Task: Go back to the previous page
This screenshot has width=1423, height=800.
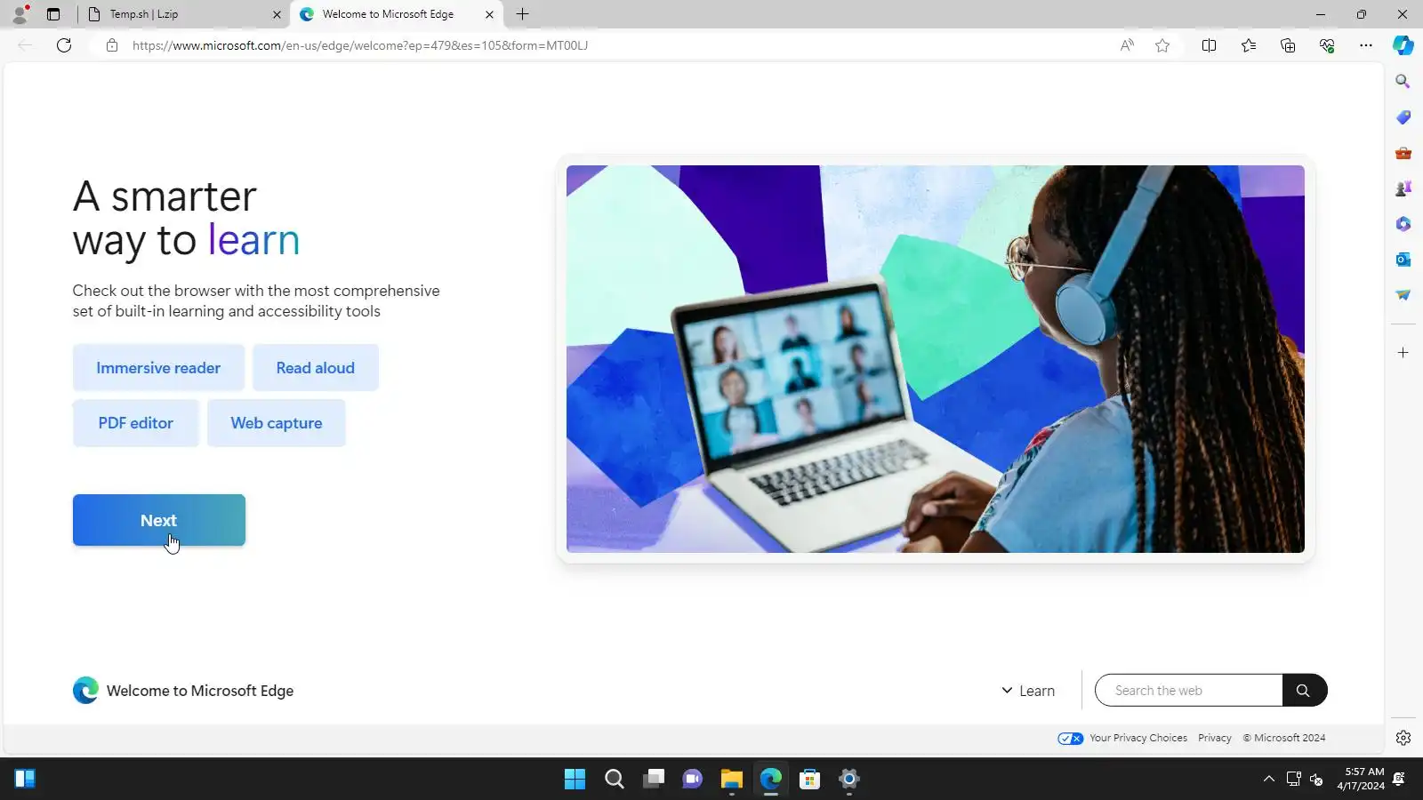Action: coord(25,45)
